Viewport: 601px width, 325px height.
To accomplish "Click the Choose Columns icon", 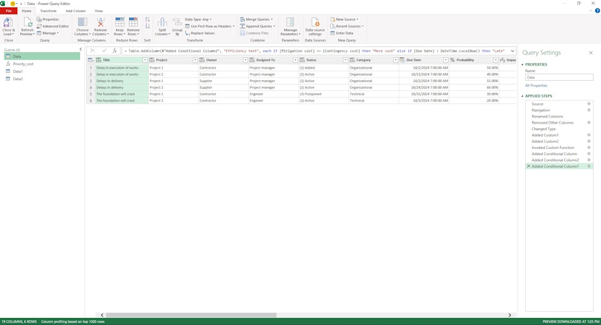I will click(x=82, y=23).
